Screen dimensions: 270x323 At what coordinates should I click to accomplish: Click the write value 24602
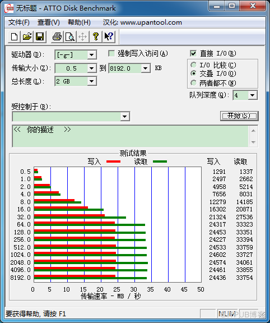pyautogui.click(x=217, y=255)
